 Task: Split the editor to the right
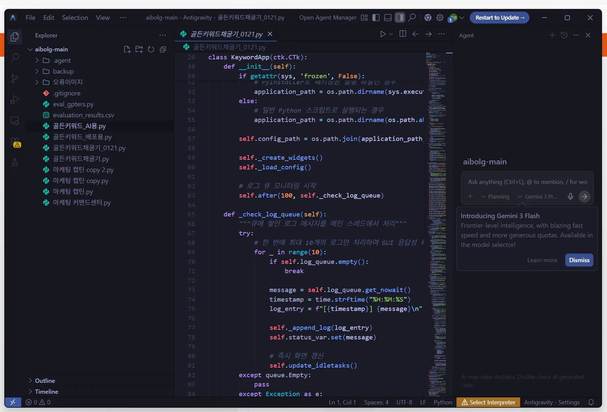403,34
